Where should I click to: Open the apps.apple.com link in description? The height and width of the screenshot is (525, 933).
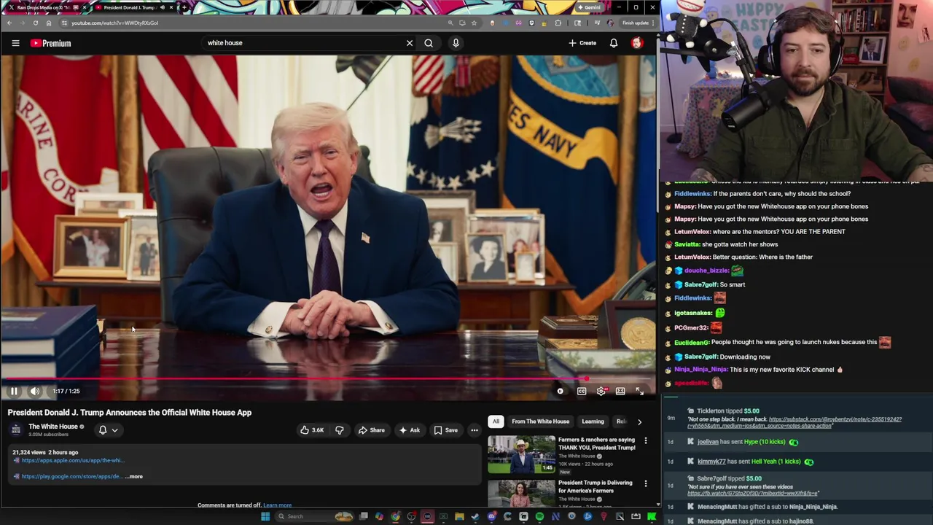pyautogui.click(x=72, y=460)
